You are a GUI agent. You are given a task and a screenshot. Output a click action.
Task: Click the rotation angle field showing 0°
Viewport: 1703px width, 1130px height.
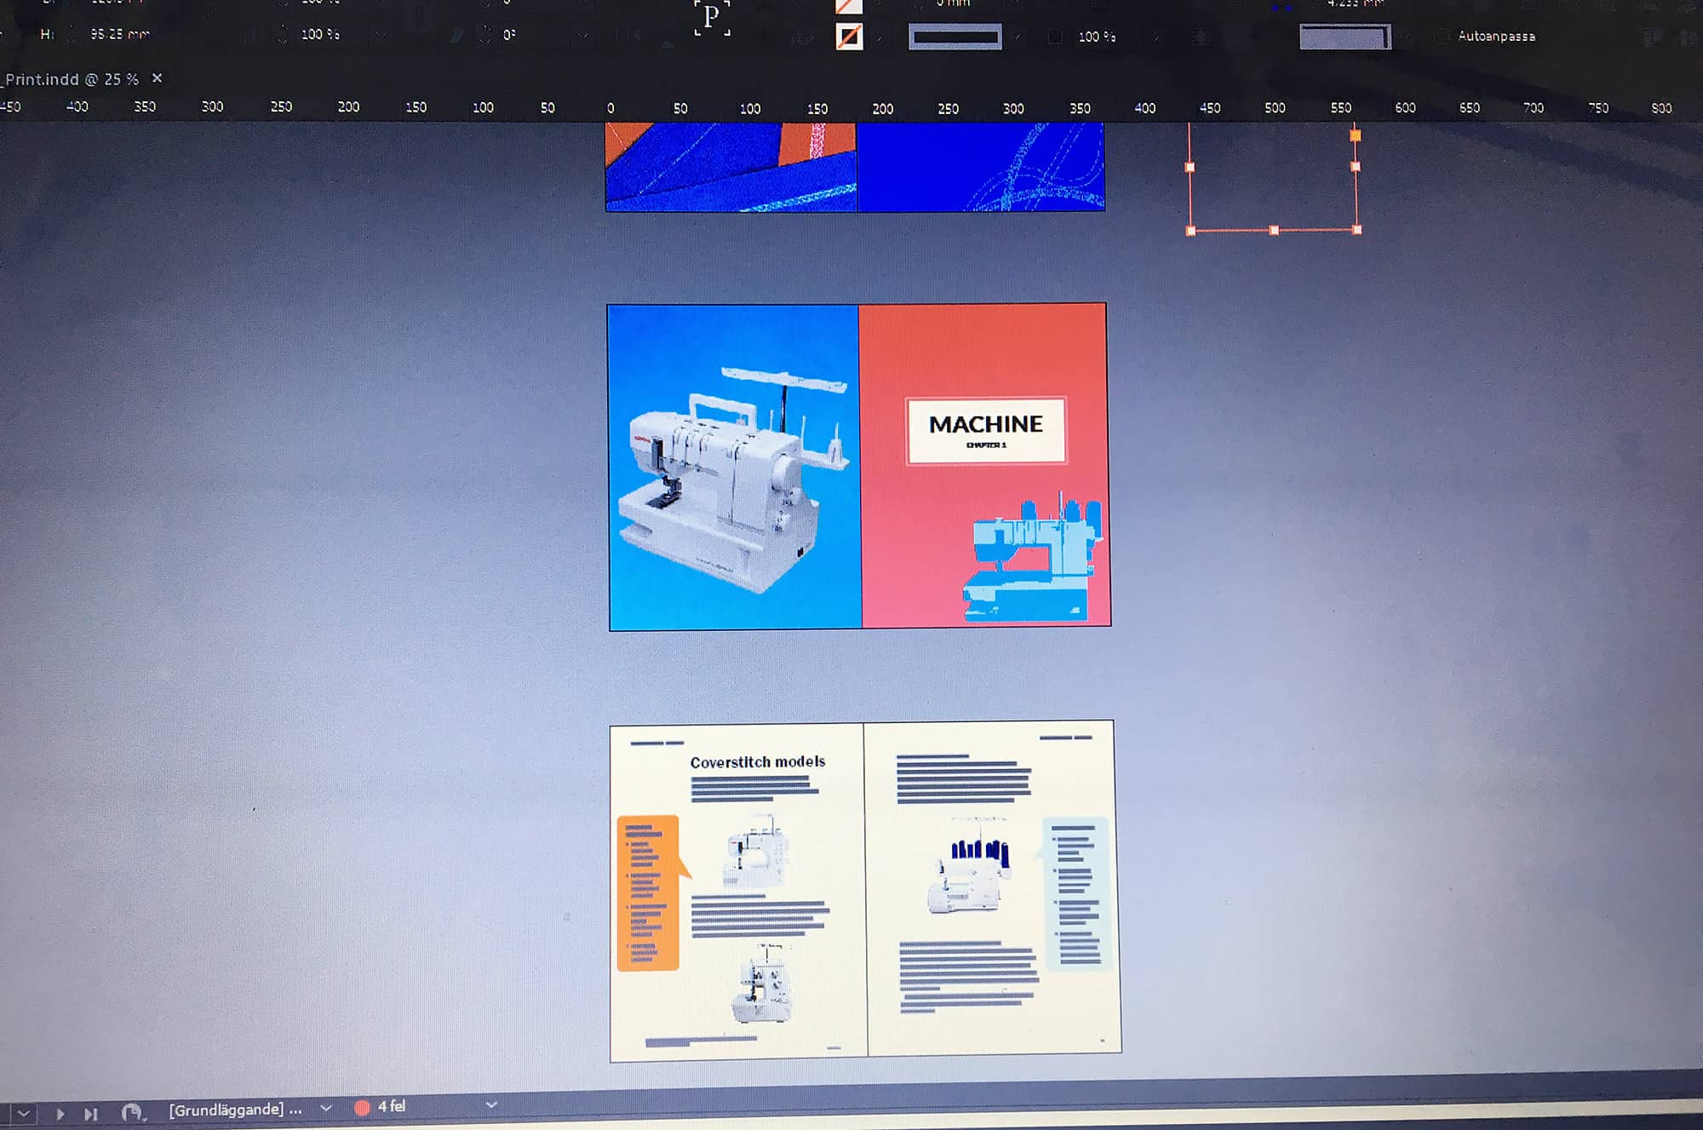(509, 35)
